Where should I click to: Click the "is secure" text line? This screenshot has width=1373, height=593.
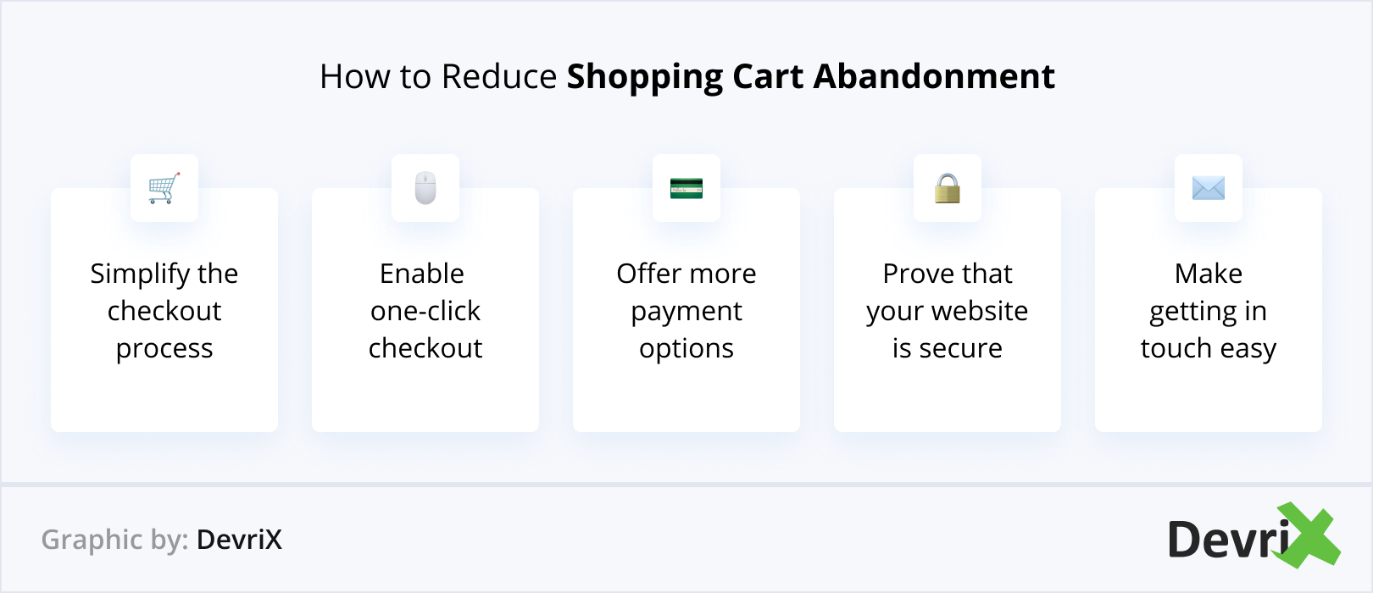click(x=948, y=348)
